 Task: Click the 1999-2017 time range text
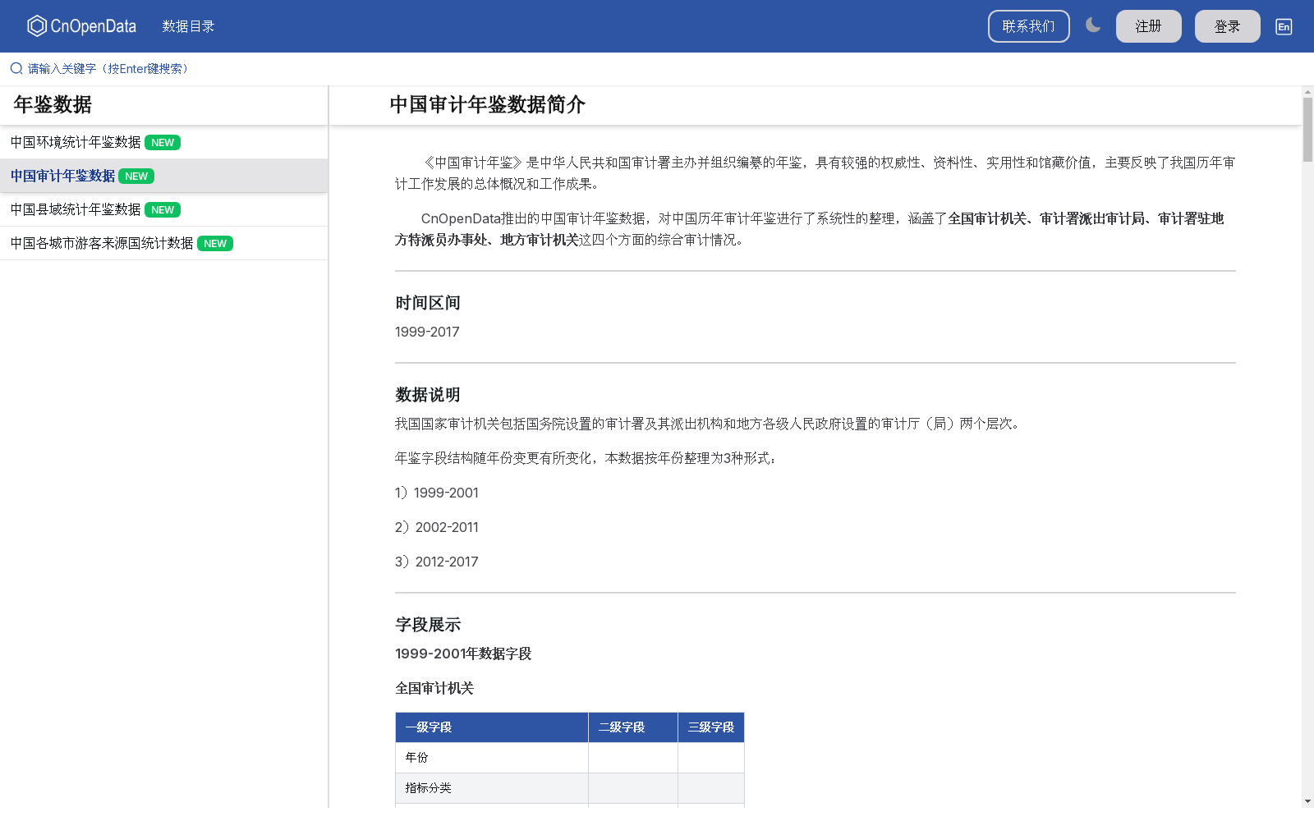(427, 332)
